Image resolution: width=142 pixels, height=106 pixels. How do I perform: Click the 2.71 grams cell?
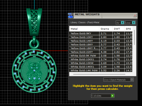(x=106, y=33)
